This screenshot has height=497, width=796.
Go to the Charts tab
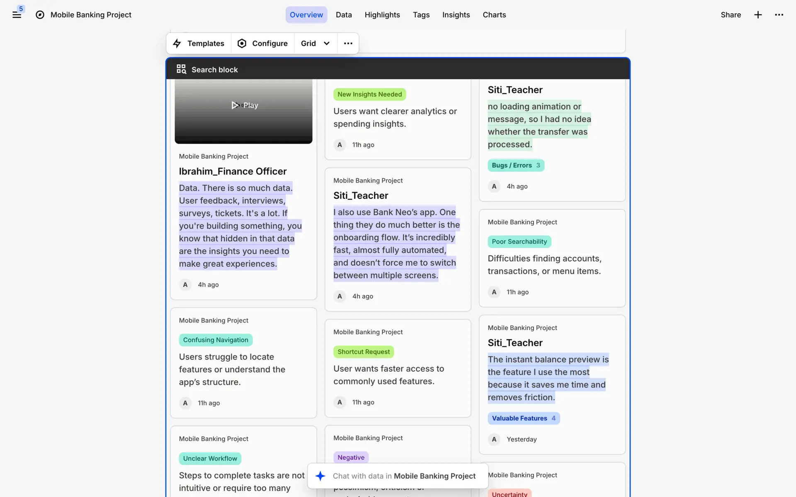494,15
